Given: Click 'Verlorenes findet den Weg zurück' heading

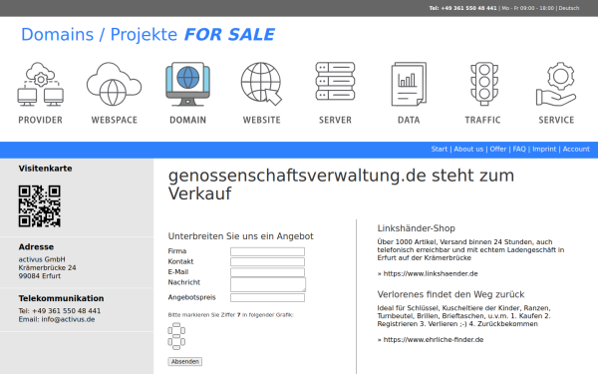Looking at the screenshot, I should pyautogui.click(x=450, y=294).
